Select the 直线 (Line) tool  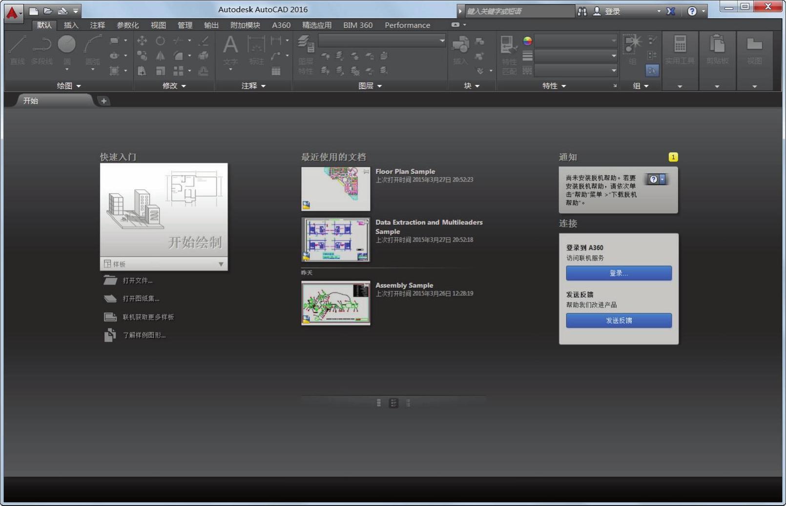point(17,50)
